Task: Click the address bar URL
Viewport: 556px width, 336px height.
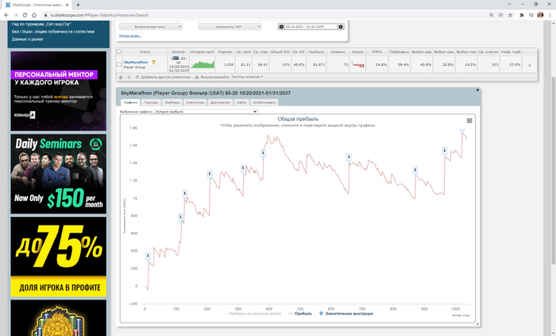Action: [x=99, y=15]
